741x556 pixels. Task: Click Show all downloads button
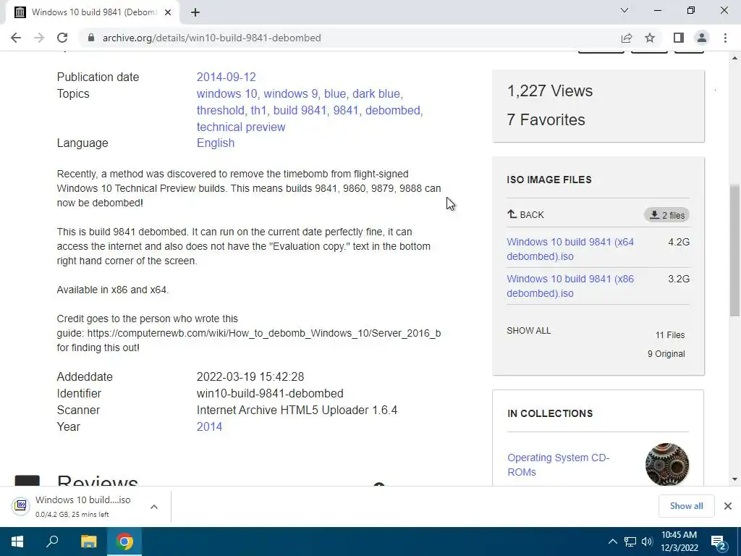(686, 506)
